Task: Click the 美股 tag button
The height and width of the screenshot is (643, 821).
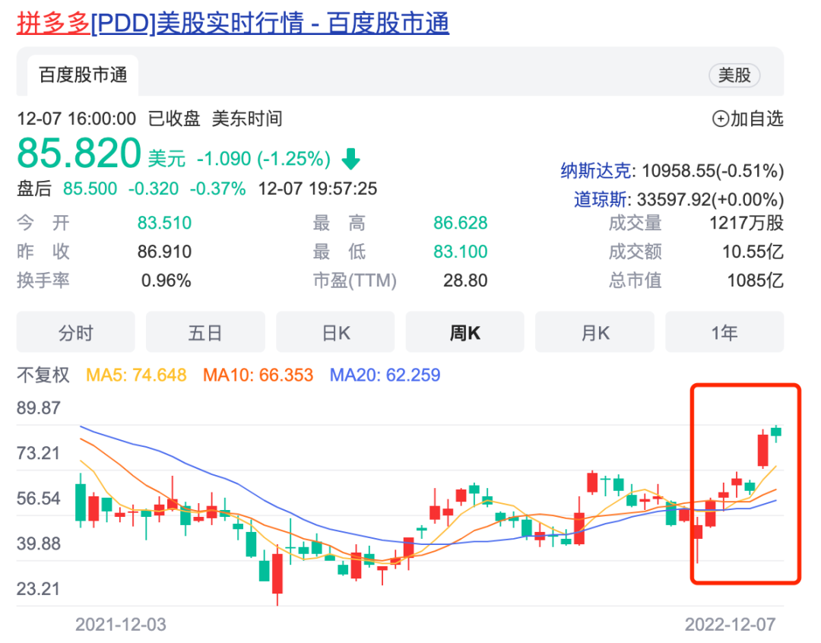Action: tap(734, 75)
